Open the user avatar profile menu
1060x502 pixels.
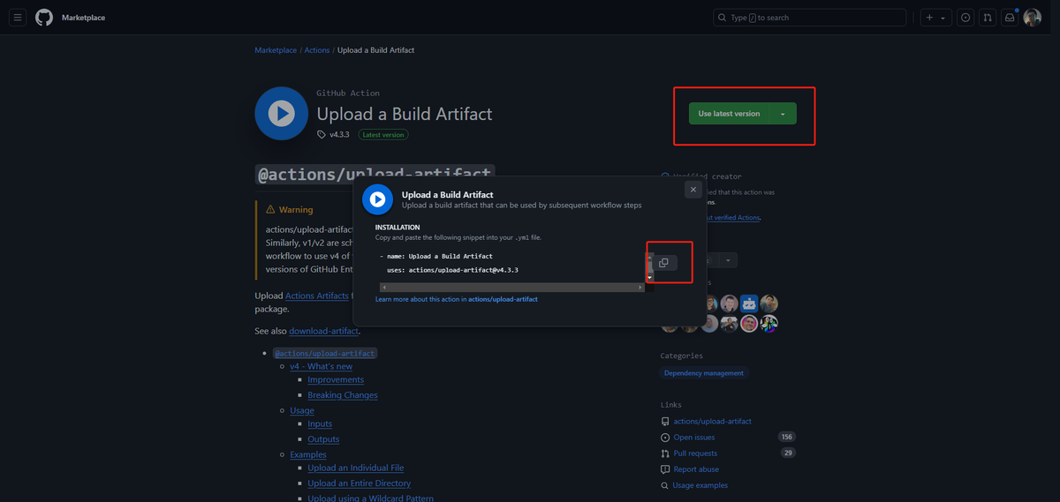1033,18
